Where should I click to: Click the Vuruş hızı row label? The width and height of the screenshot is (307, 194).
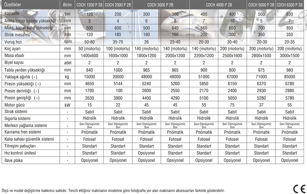pyautogui.click(x=13, y=42)
